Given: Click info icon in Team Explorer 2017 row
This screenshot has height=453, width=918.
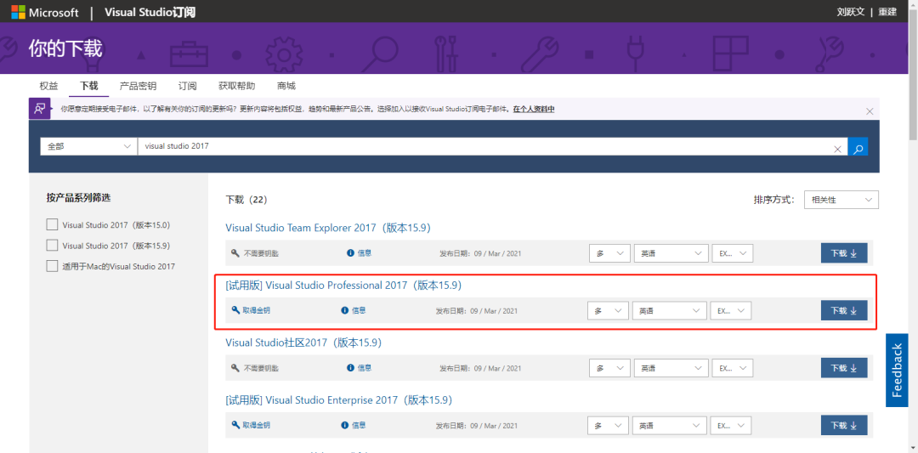Looking at the screenshot, I should tap(351, 253).
